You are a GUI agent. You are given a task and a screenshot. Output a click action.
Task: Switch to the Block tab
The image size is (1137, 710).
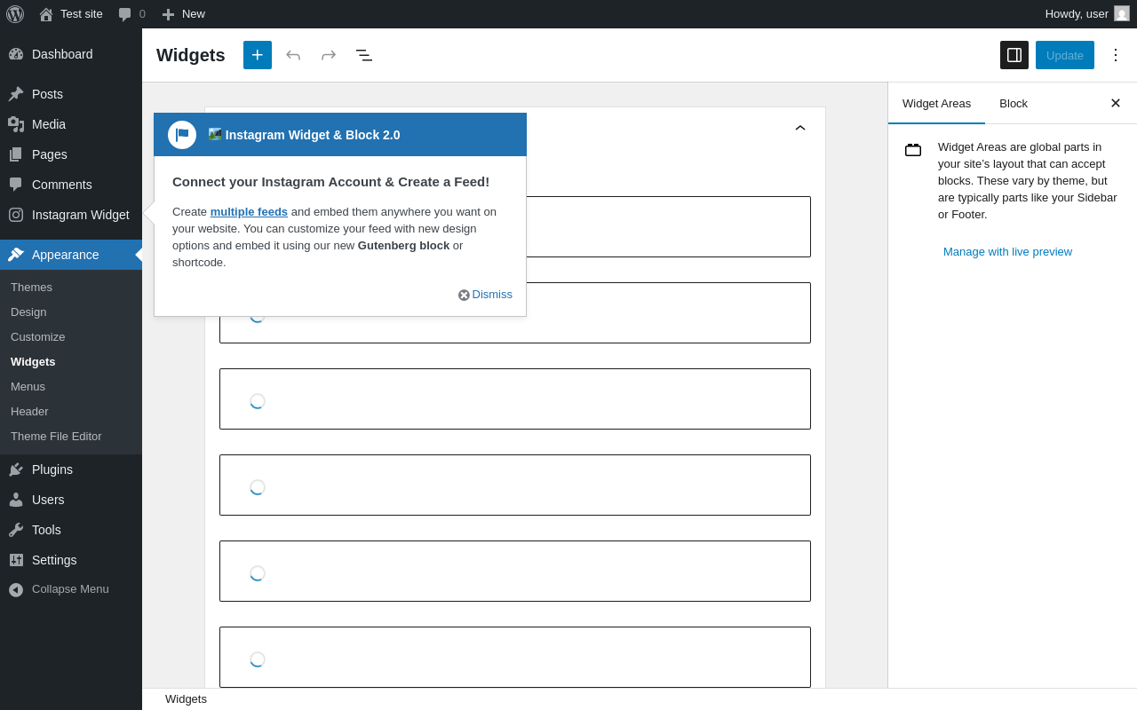click(x=1014, y=103)
